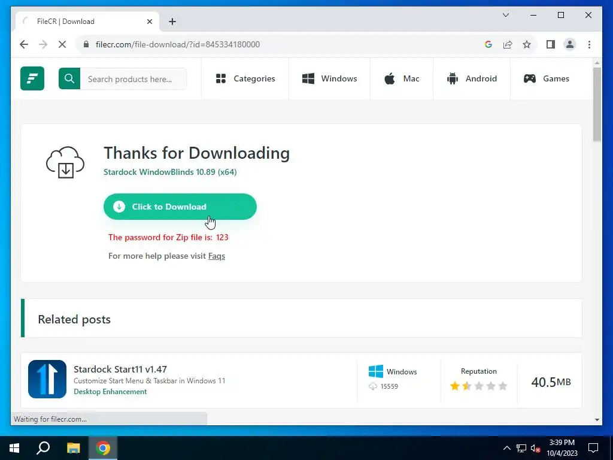Click the Windows logo in navigation bar
Image resolution: width=613 pixels, height=460 pixels.
(308, 78)
